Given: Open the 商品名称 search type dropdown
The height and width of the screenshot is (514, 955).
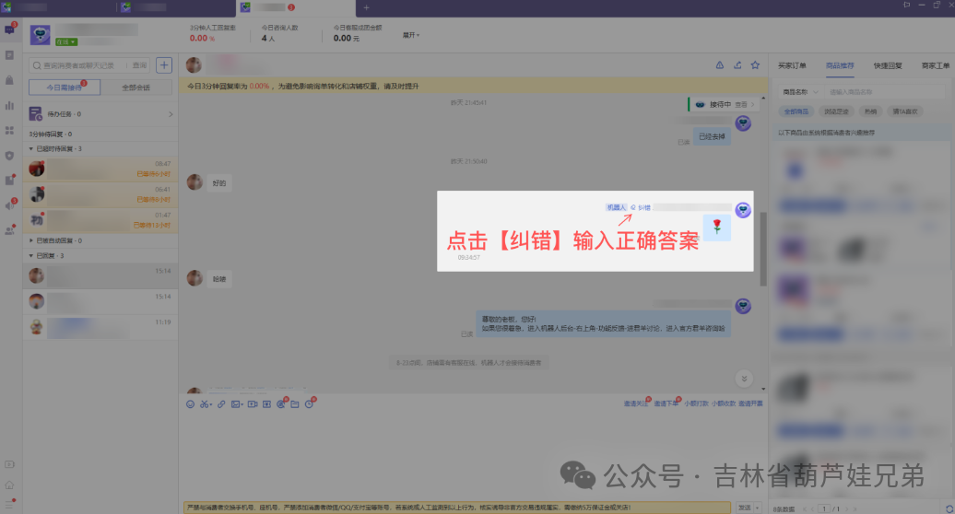Looking at the screenshot, I should click(800, 92).
